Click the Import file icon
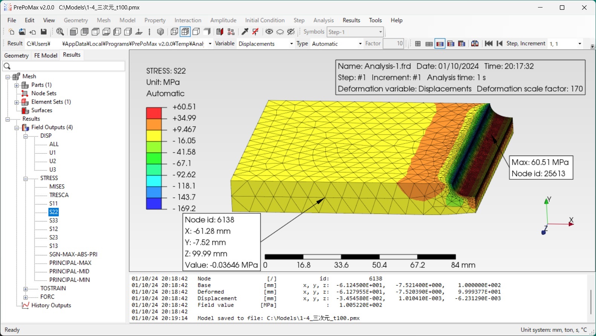The width and height of the screenshot is (596, 336). pyautogui.click(x=33, y=32)
